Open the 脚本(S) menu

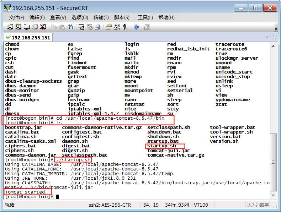point(122,17)
